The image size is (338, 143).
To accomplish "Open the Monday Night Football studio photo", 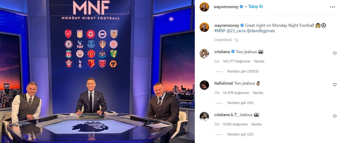I will (97, 71).
